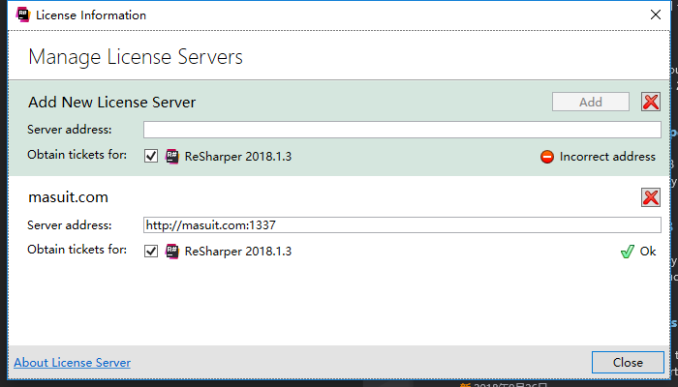Click ReSharper icon in the title bar
Screen dimensions: 678x387
click(x=22, y=15)
